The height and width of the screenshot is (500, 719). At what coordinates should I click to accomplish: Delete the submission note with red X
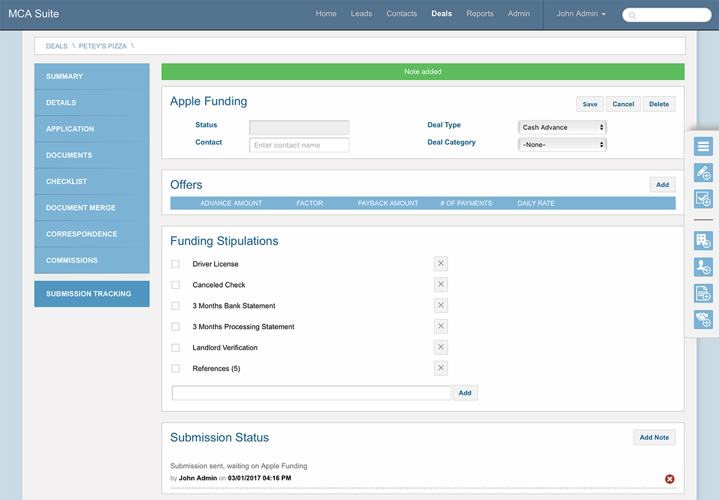point(670,478)
